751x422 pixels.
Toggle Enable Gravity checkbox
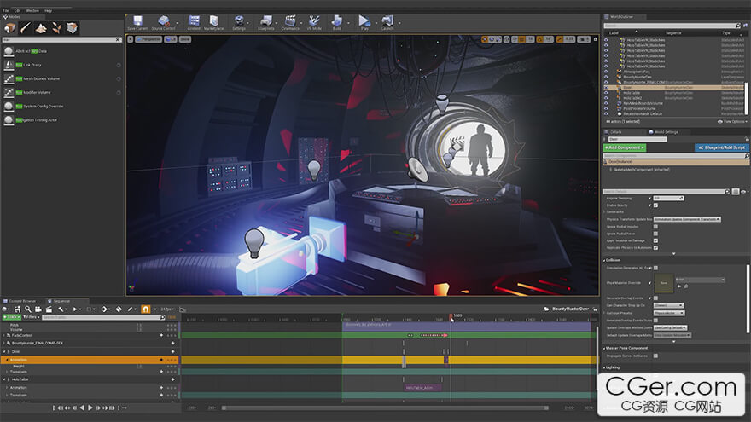[x=655, y=205]
